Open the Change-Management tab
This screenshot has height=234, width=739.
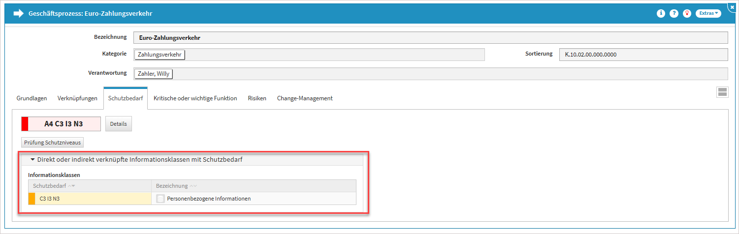point(305,98)
